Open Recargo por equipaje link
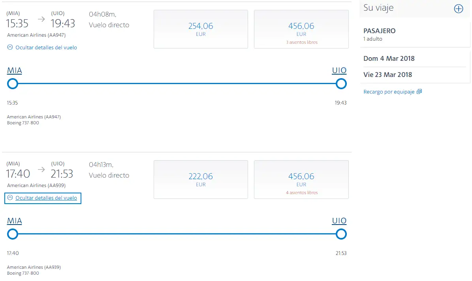 tap(389, 92)
